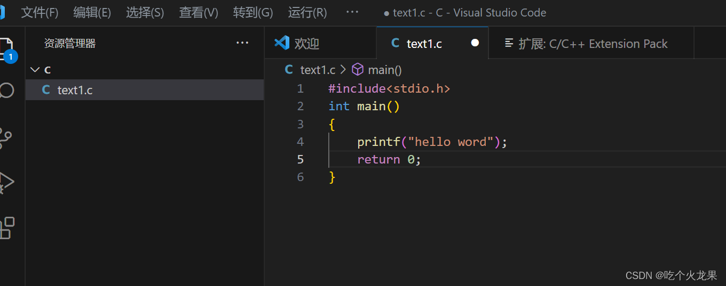The width and height of the screenshot is (726, 286).
Task: Click the VS Code logo icon in title bar
Action: point(2,12)
